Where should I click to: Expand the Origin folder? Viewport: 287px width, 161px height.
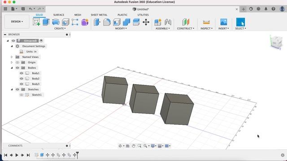tap(12, 63)
